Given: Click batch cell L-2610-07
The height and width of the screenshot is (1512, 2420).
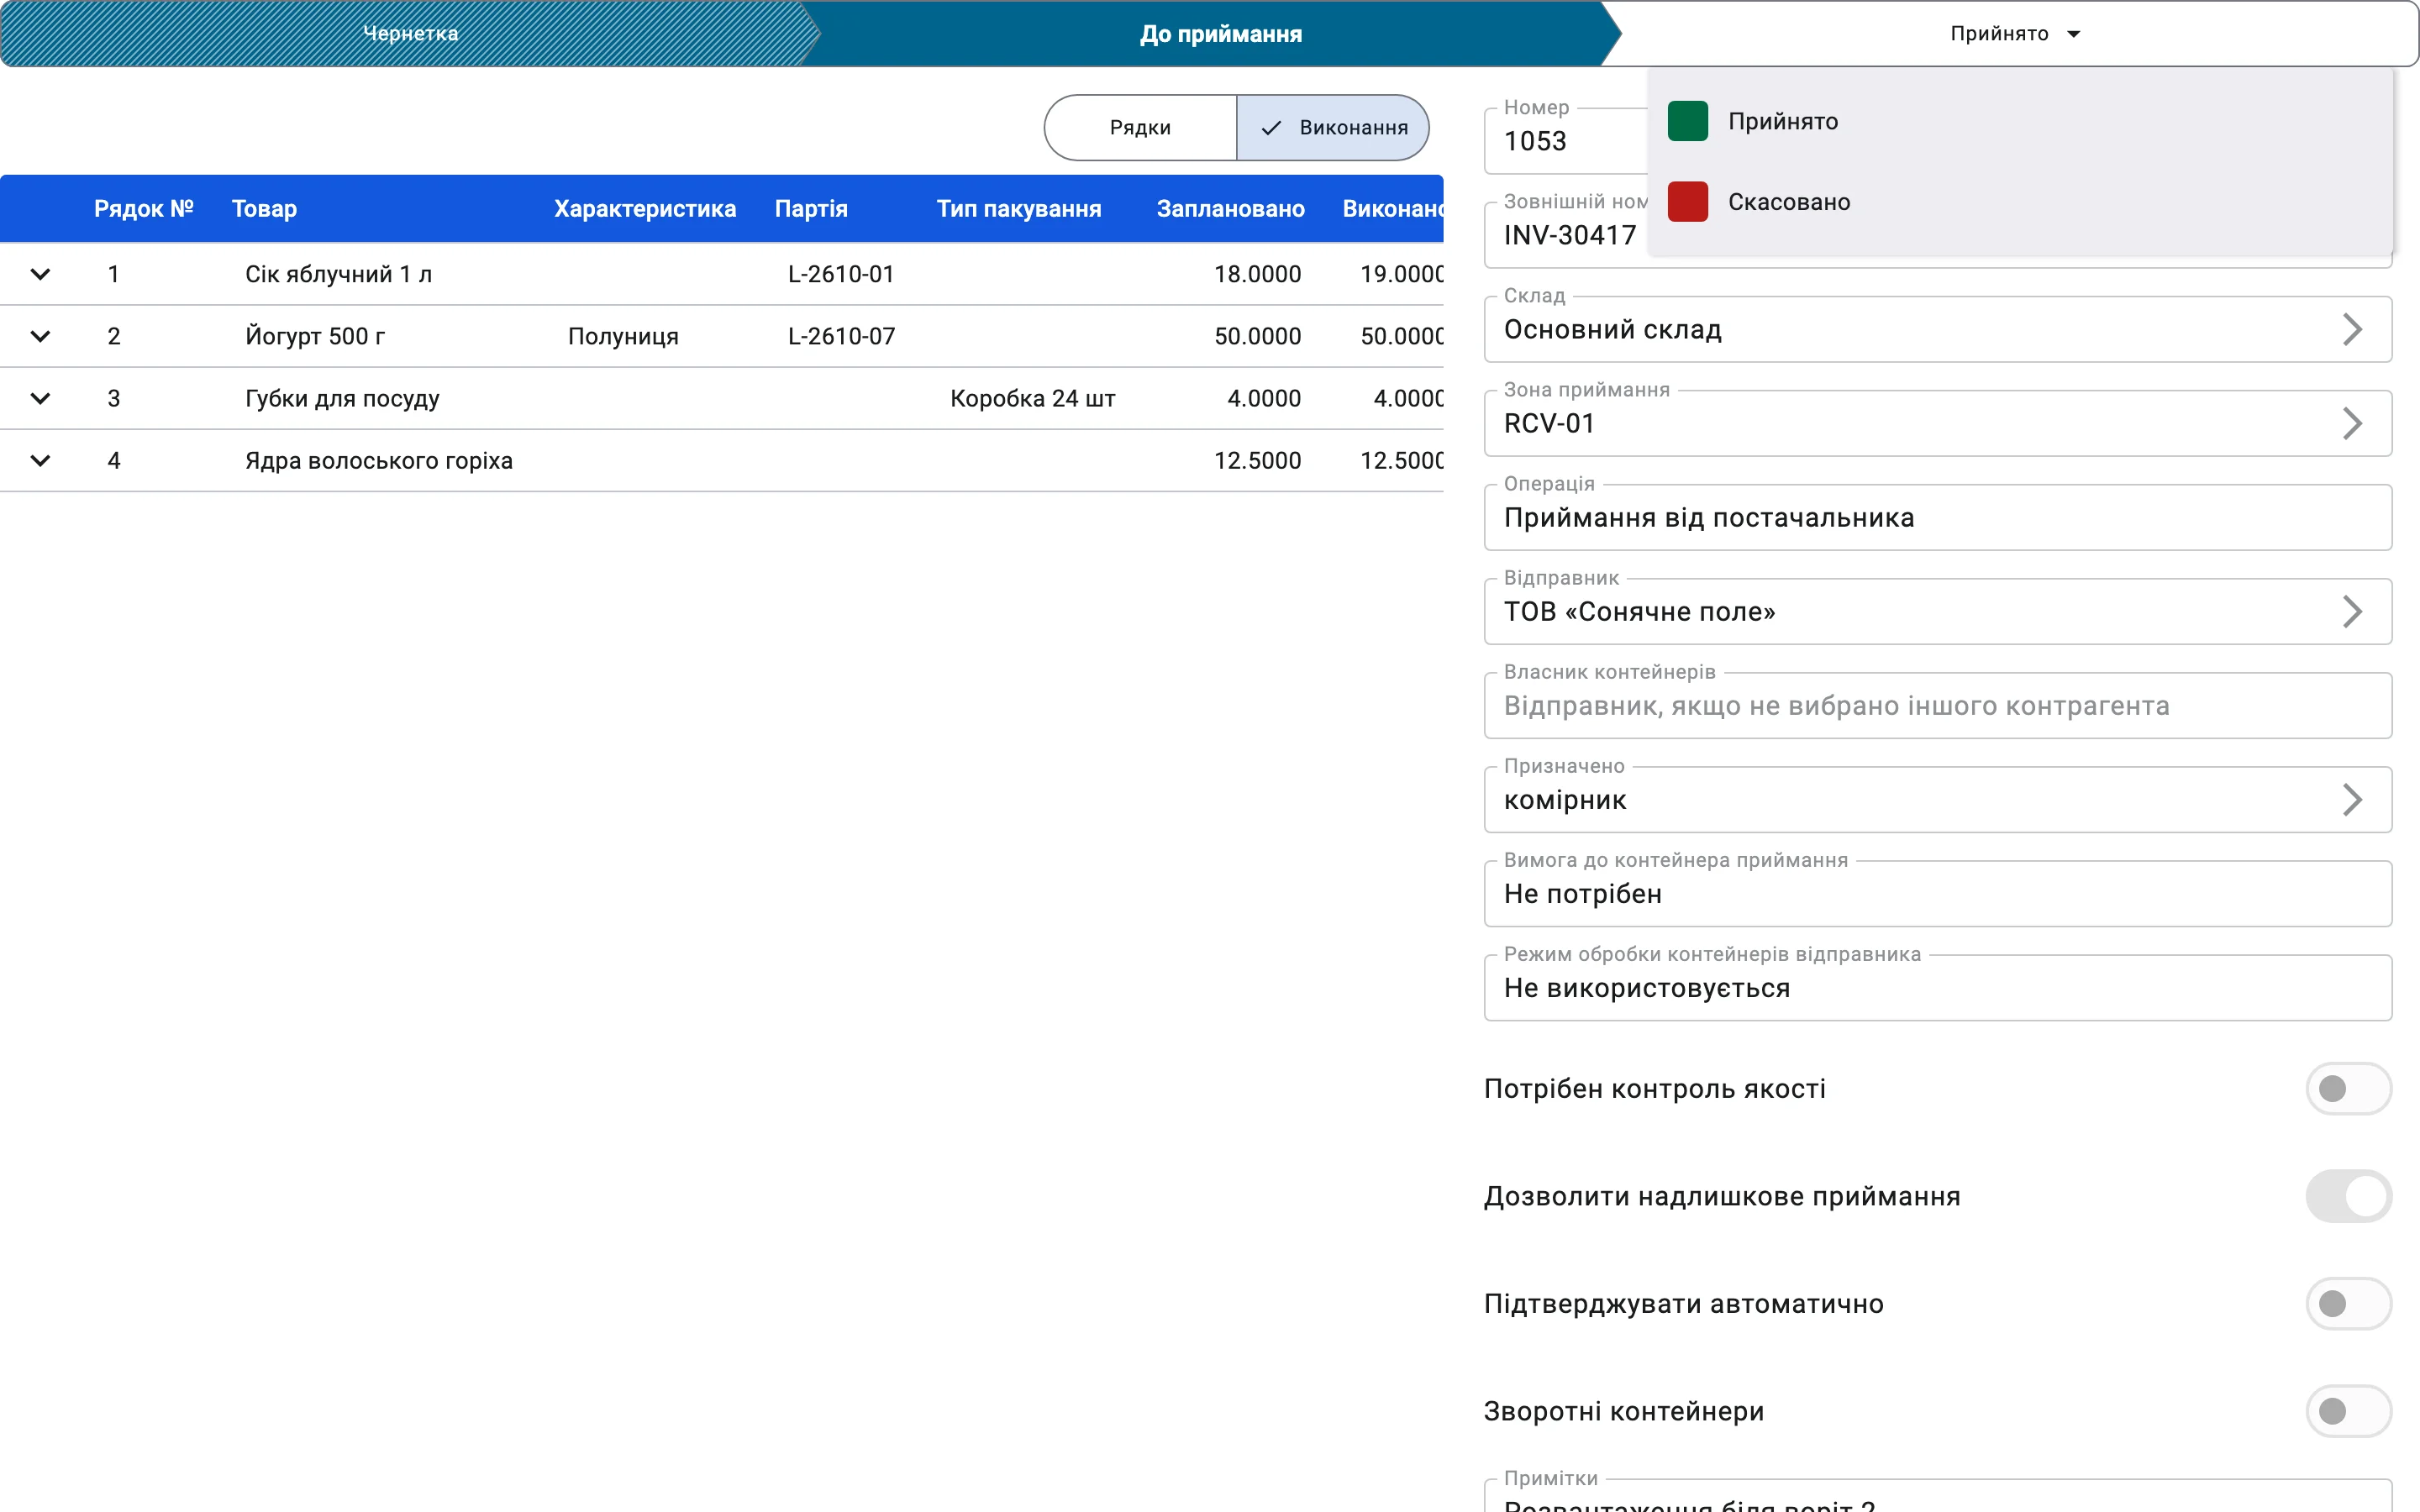Looking at the screenshot, I should tap(841, 336).
